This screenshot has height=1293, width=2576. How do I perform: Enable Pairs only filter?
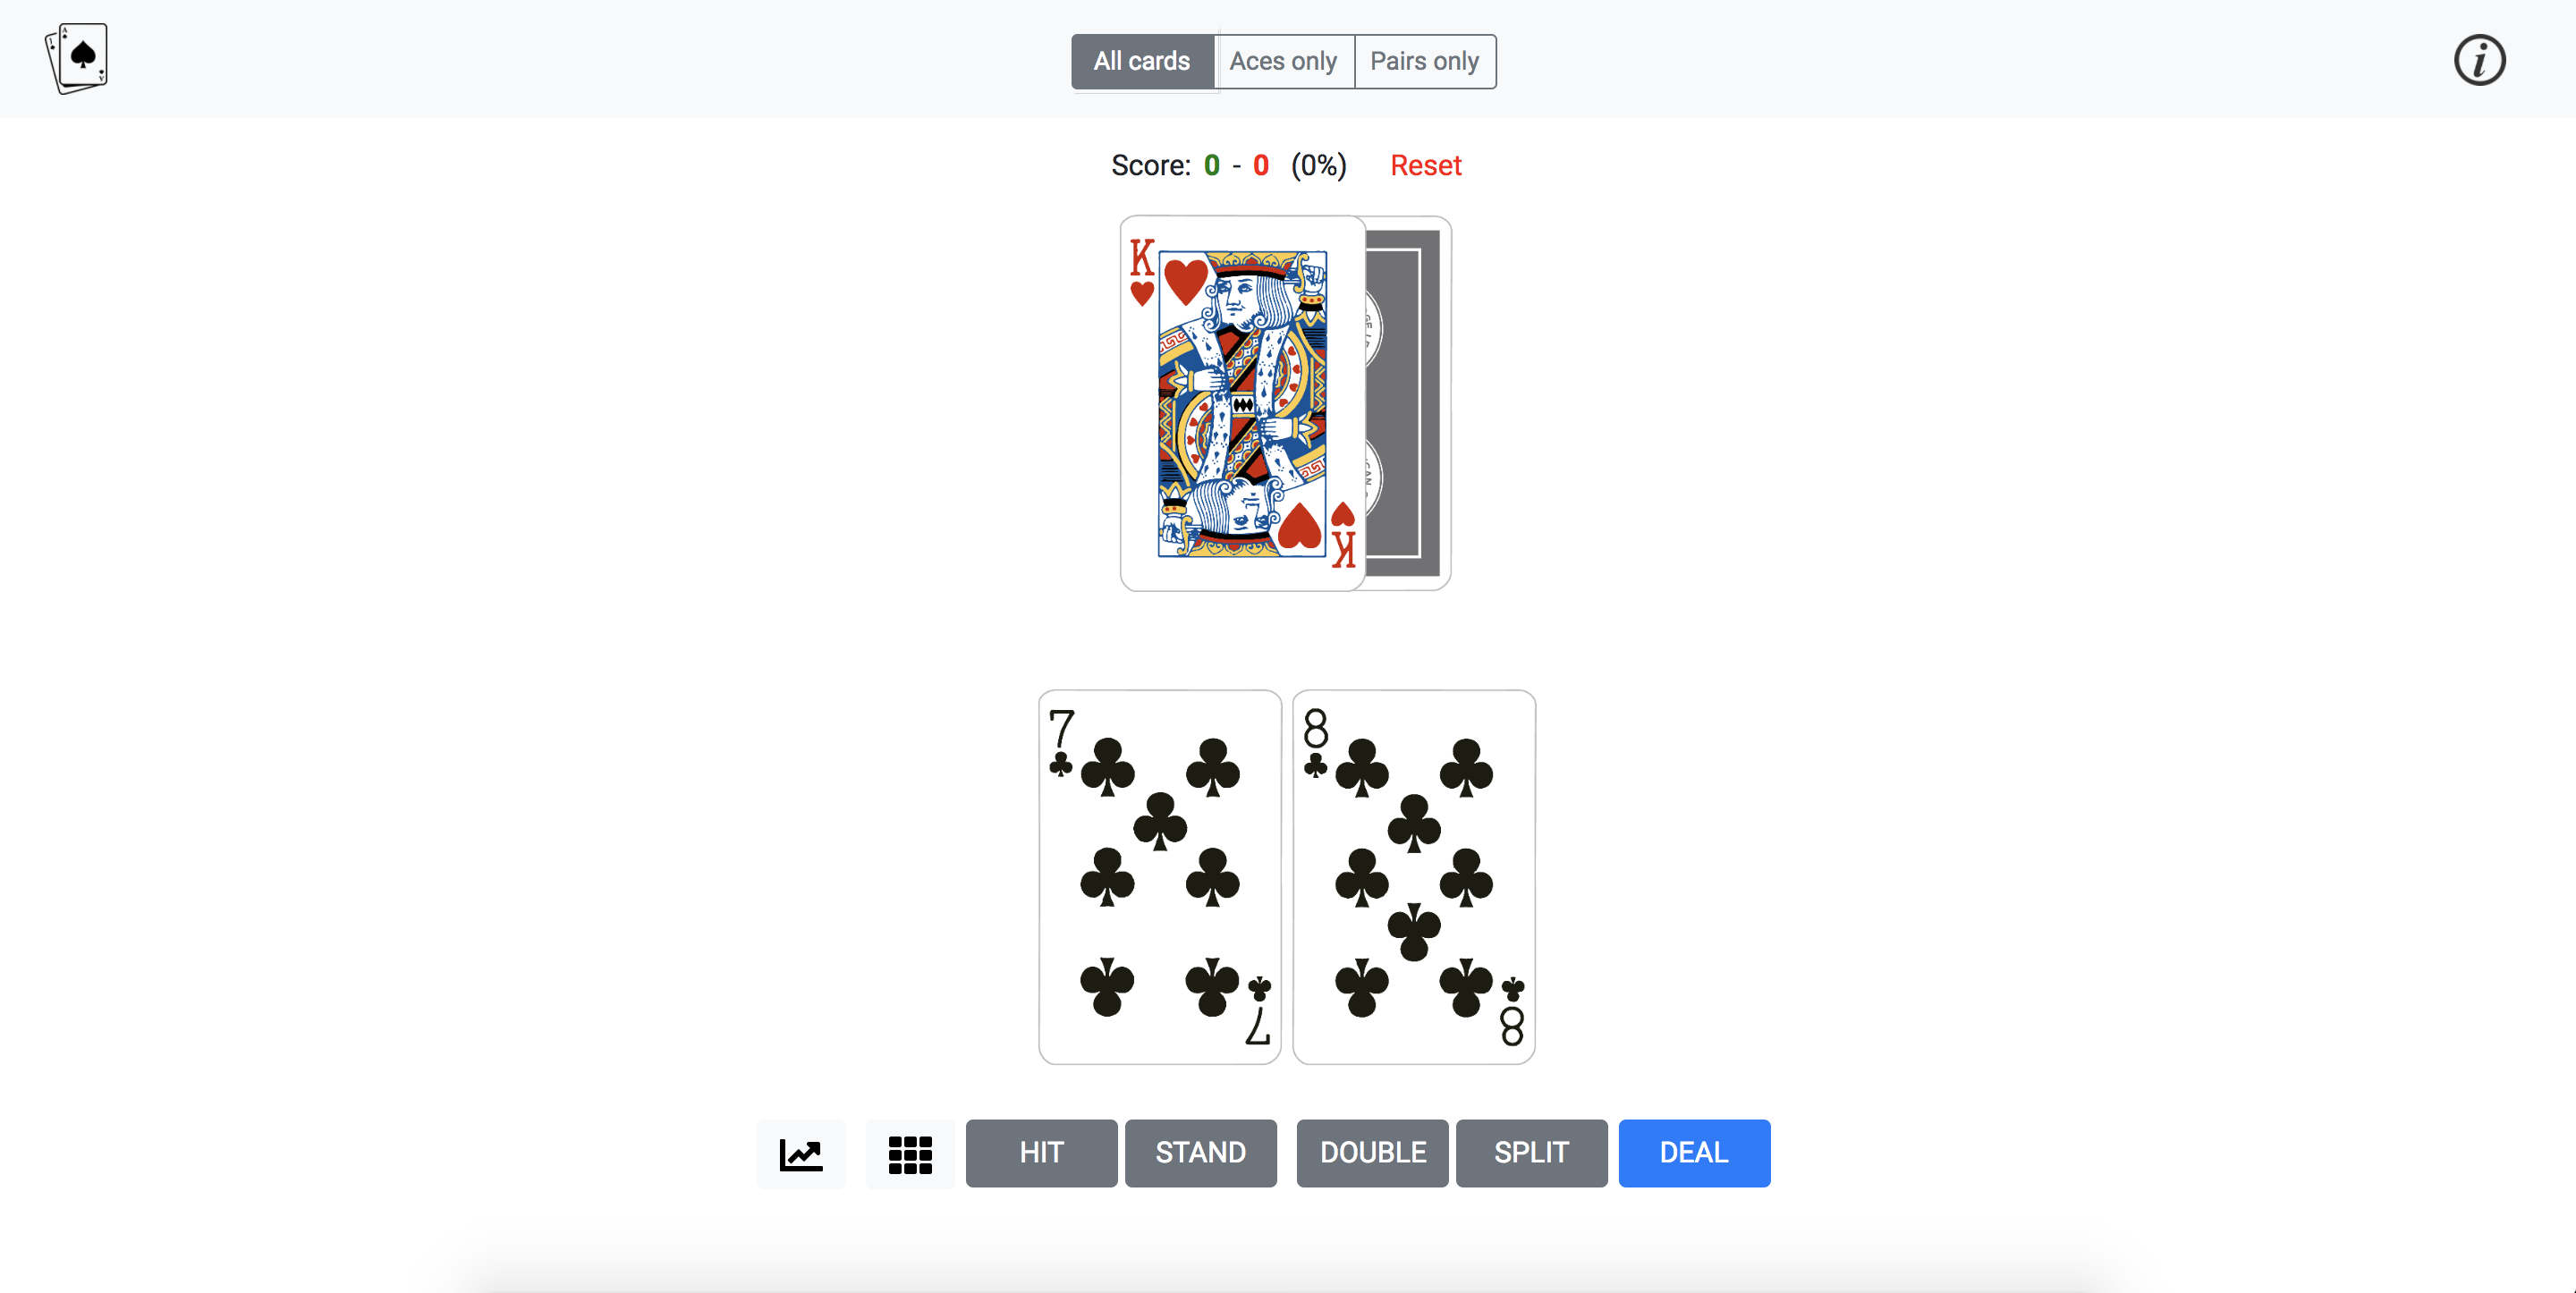(x=1421, y=61)
